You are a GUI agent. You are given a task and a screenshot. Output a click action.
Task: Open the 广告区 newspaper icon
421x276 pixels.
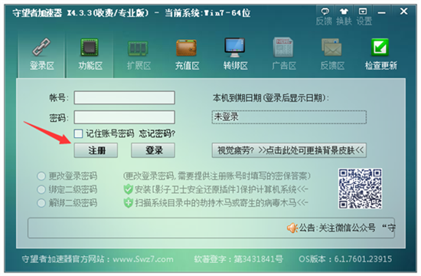[x=283, y=48]
